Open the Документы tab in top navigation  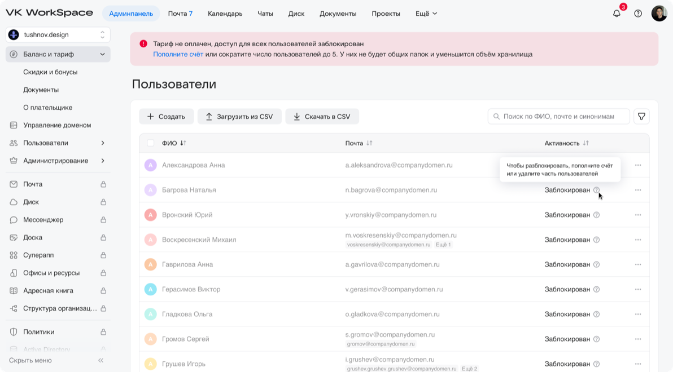[x=338, y=14]
